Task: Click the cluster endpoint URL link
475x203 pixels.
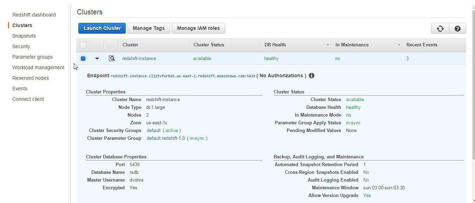Action: (183, 76)
